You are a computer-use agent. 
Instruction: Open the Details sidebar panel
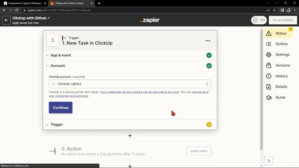click(277, 87)
